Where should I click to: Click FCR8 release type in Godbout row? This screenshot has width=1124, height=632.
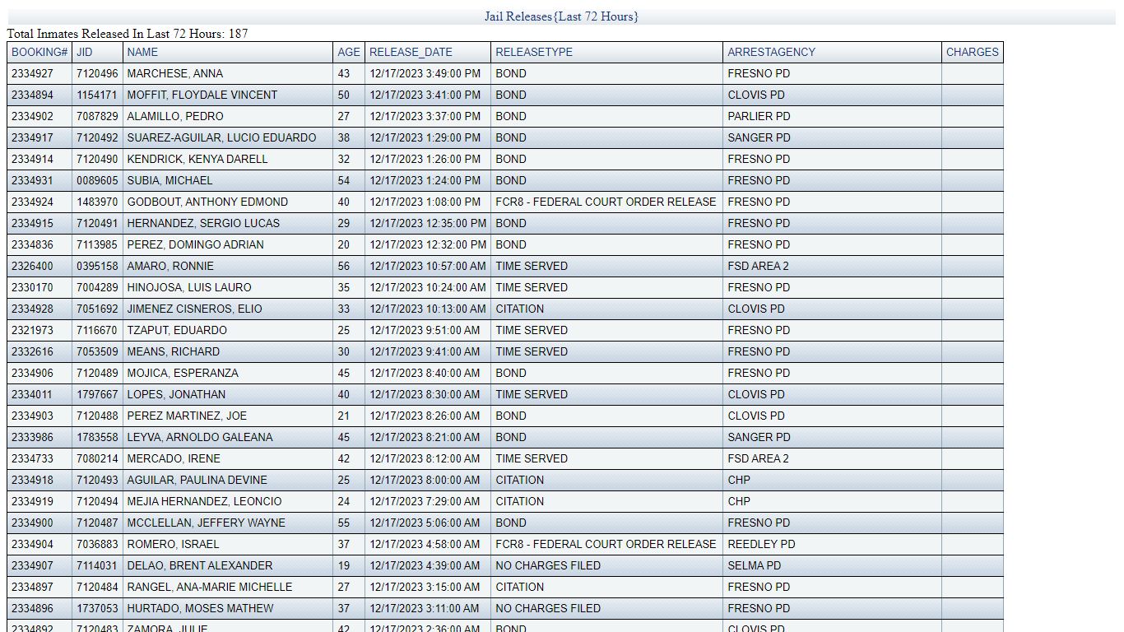(x=606, y=202)
